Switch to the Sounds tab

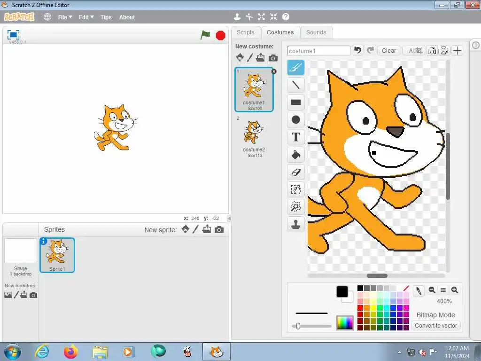[x=316, y=32]
